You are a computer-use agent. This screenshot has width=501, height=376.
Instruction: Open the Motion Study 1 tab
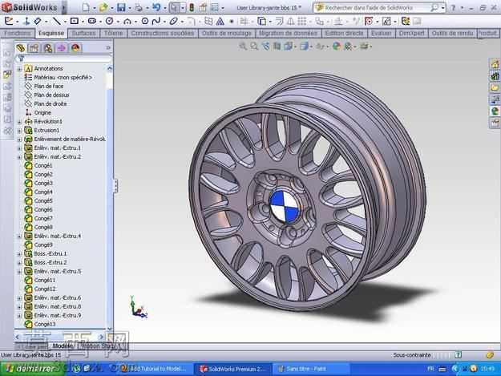point(101,346)
